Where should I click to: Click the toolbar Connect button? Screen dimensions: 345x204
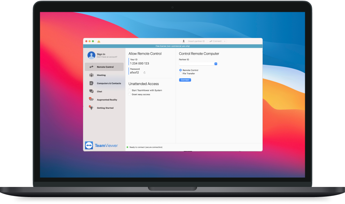tap(216, 41)
